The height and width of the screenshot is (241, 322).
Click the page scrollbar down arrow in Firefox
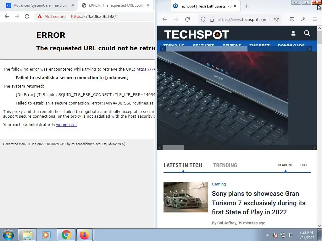(x=319, y=226)
